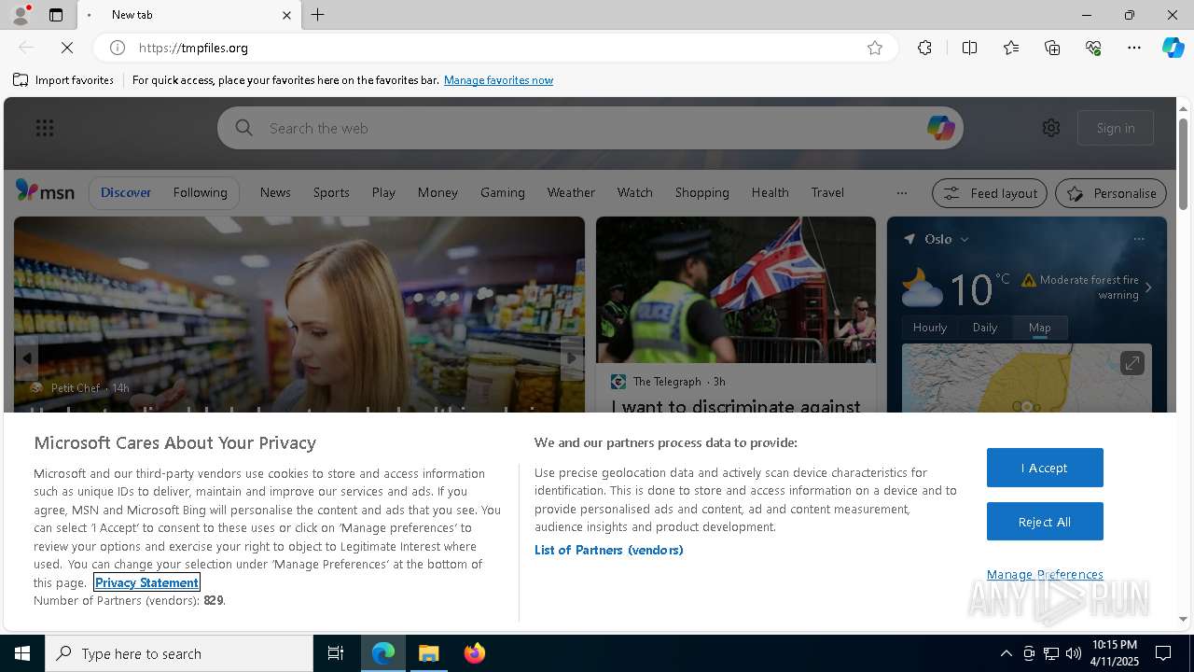This screenshot has height=672, width=1194.
Task: Click the Import favorites button
Action: (x=63, y=80)
